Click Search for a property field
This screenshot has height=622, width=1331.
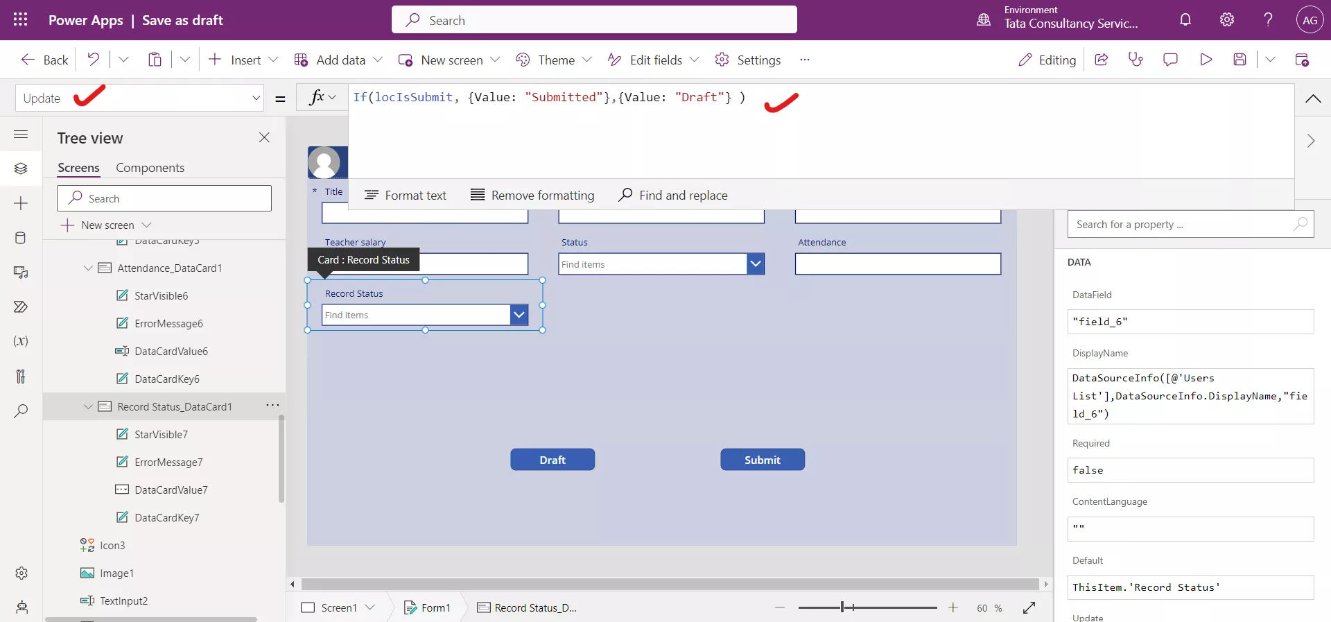1190,224
